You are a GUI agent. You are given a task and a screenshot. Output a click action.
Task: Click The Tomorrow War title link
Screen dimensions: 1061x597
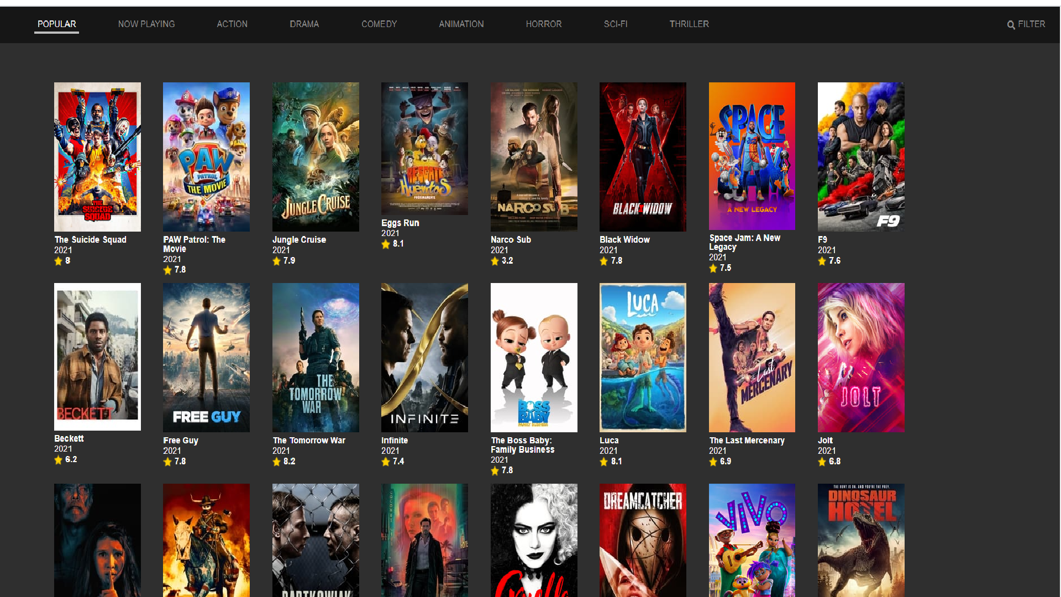pyautogui.click(x=308, y=441)
